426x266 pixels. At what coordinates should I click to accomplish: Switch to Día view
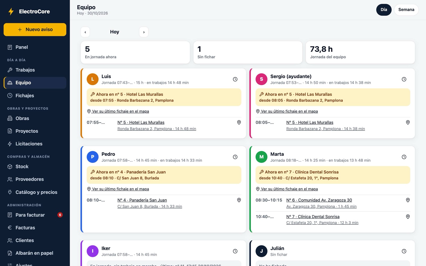(x=384, y=10)
